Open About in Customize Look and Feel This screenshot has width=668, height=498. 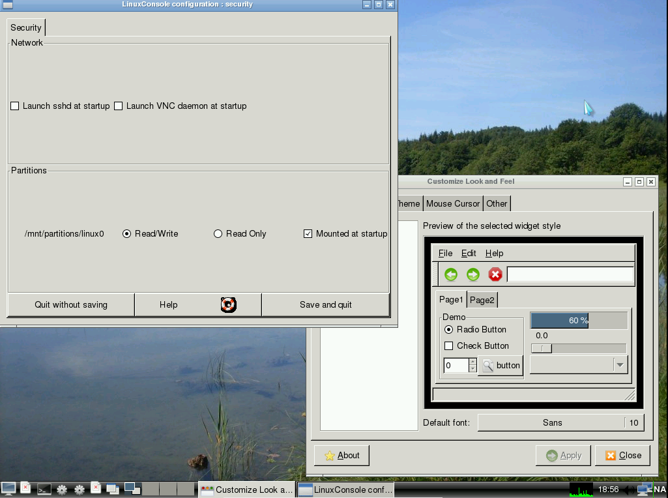(x=341, y=456)
